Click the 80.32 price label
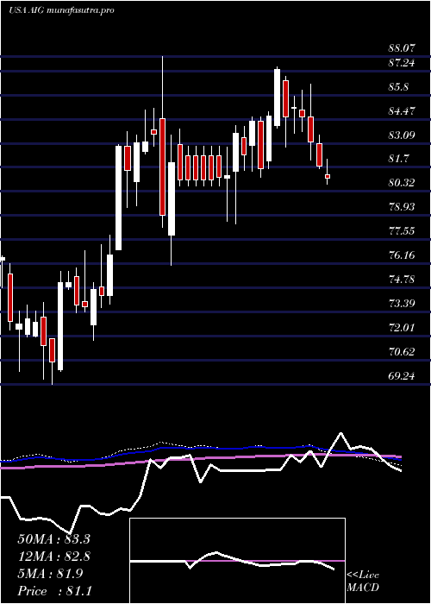The height and width of the screenshot is (604, 431). click(x=402, y=183)
